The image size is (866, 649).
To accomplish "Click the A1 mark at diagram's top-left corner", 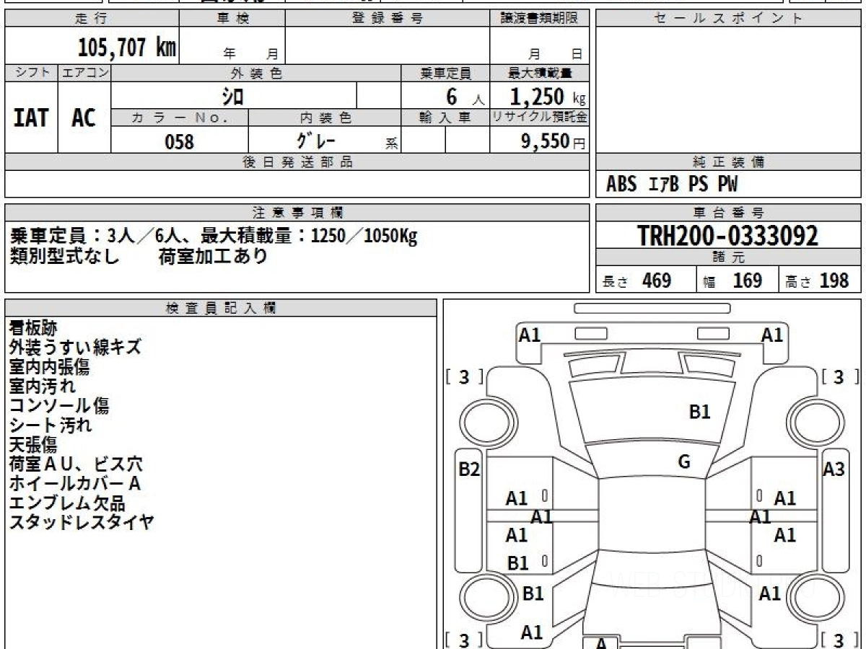I will (530, 335).
